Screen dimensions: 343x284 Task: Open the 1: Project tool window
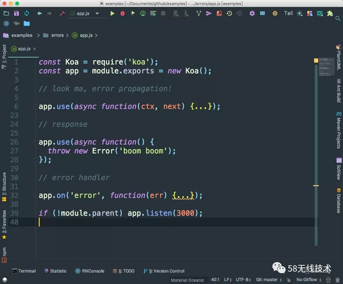[4, 57]
